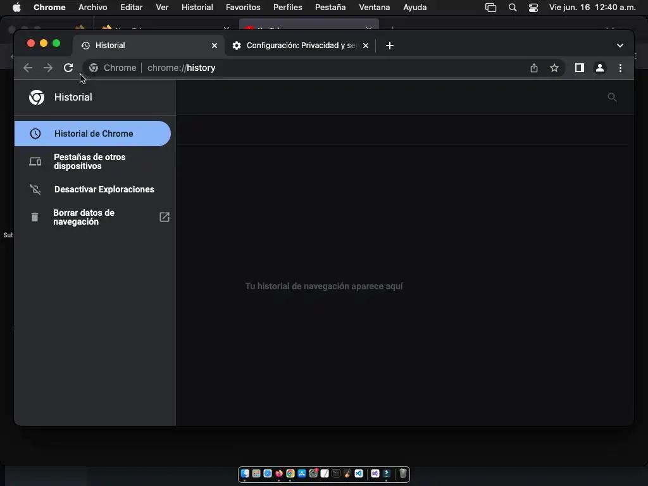This screenshot has height=486, width=648.
Task: Go forward using the forward arrow
Action: click(x=48, y=68)
